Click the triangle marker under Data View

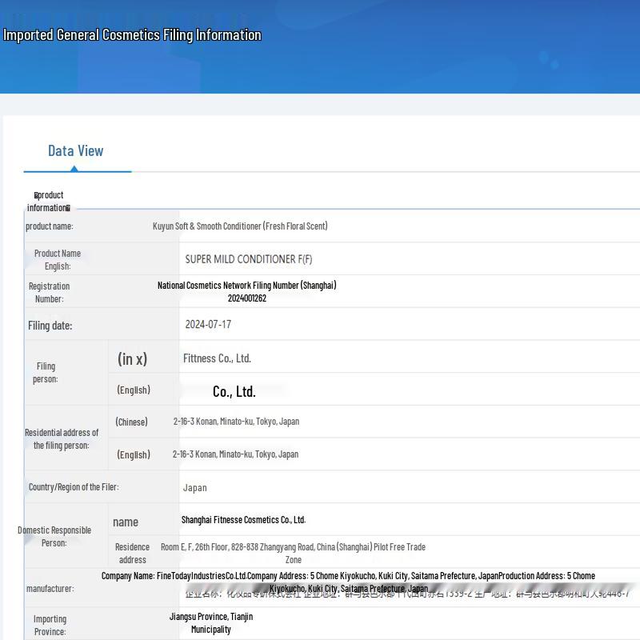click(74, 169)
